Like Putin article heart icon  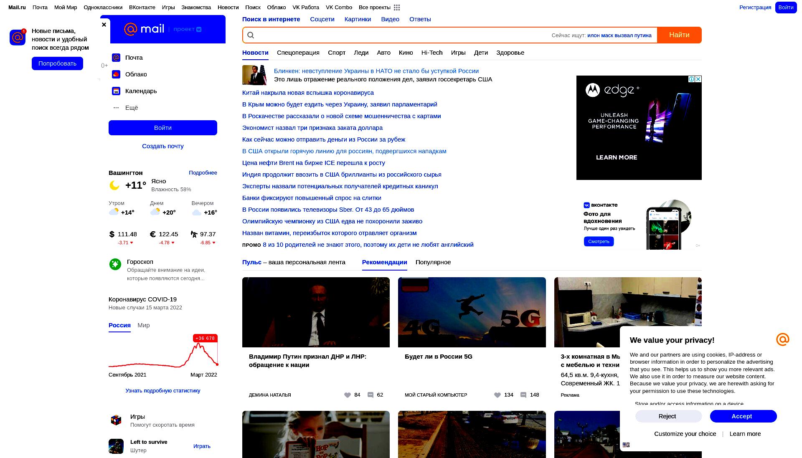[x=347, y=395]
